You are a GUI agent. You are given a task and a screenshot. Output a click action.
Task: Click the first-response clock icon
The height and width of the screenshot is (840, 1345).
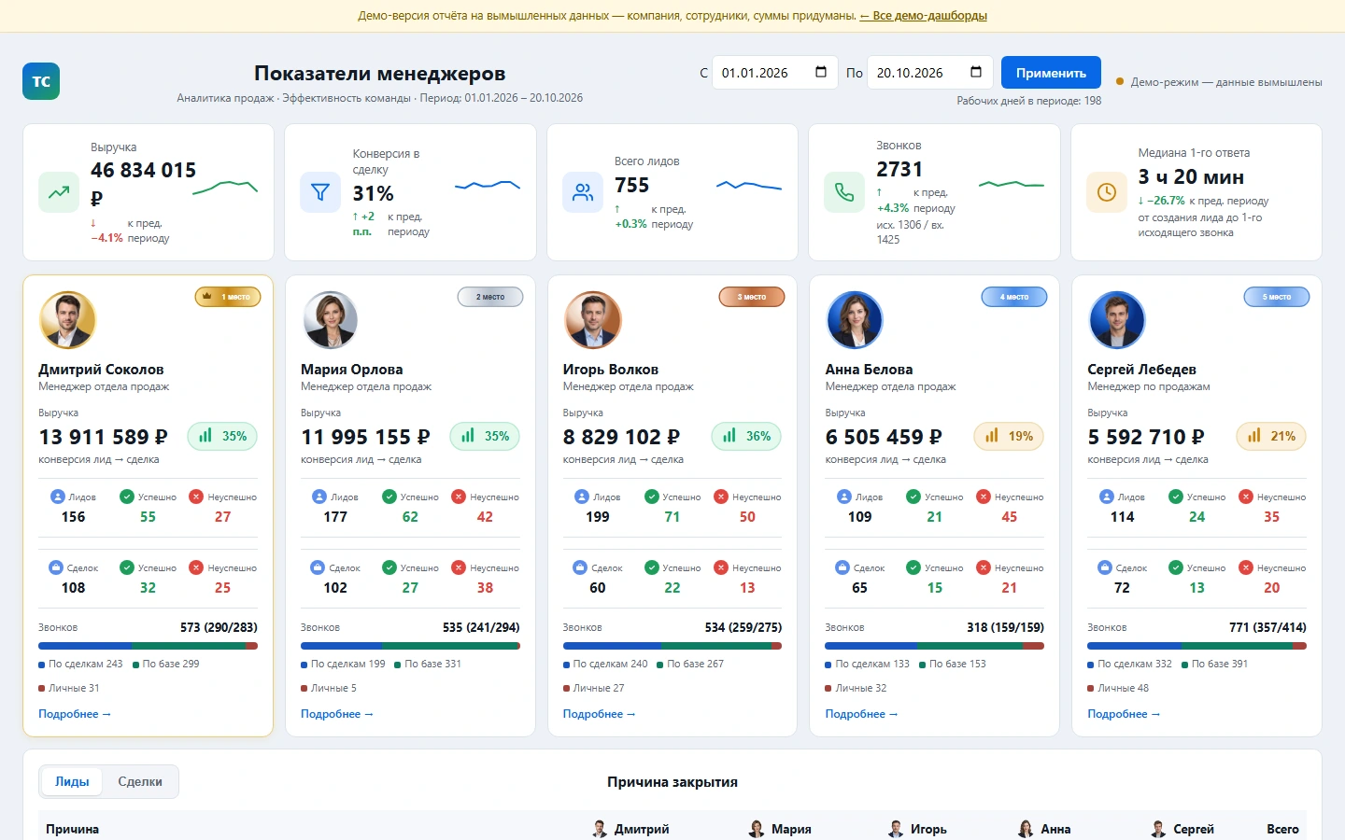point(1107,192)
